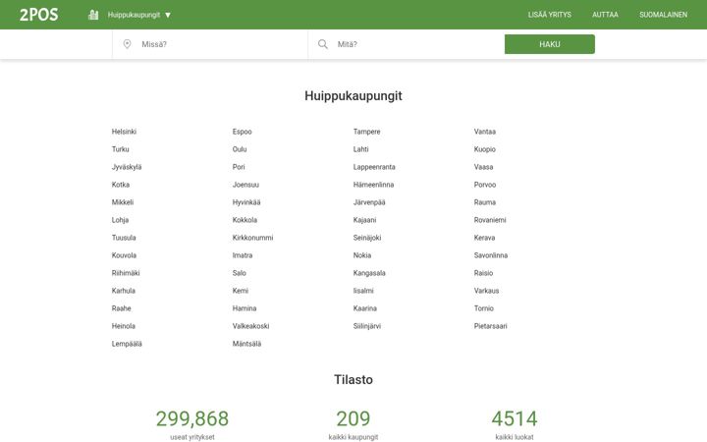
Task: Select Raahe from the cities
Action: point(122,308)
